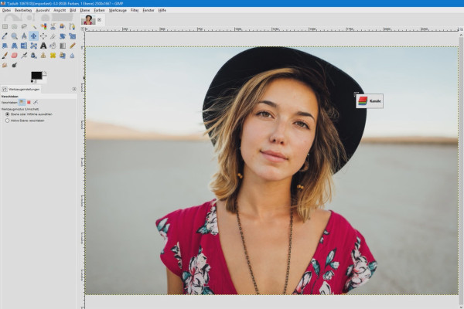Select the Color Picker eyedropper tool

(x=5, y=36)
